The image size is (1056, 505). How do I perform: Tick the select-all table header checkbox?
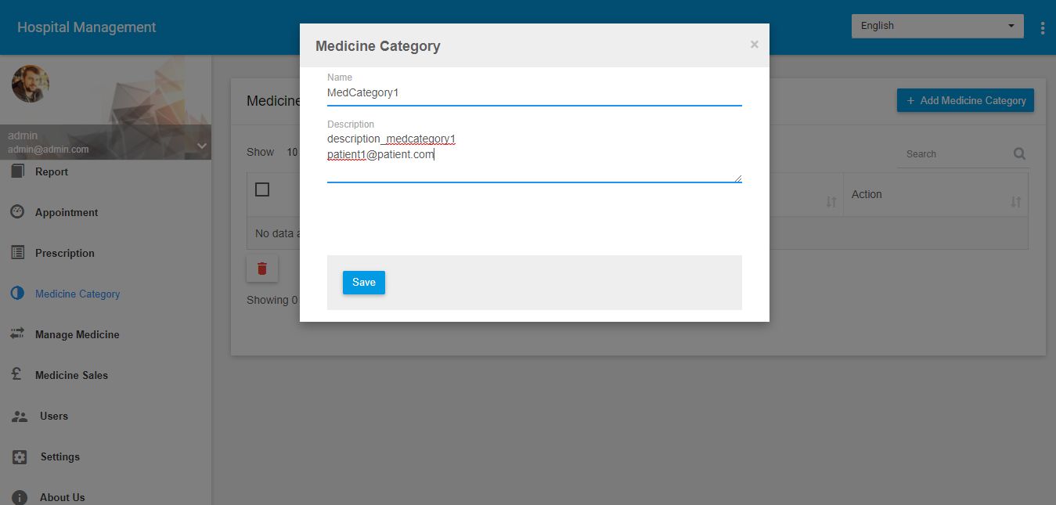coord(262,189)
